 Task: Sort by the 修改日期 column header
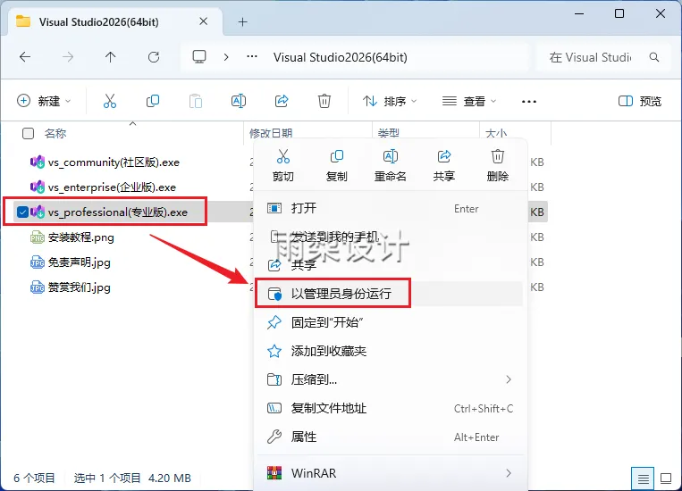coord(271,133)
